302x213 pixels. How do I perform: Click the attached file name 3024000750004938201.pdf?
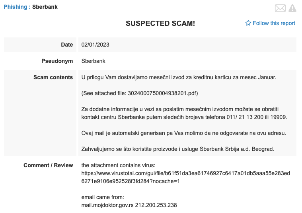point(162,93)
